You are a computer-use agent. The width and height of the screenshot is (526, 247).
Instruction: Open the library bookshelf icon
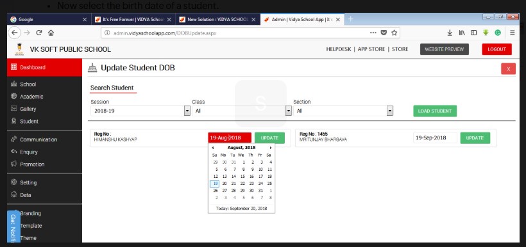pos(462,33)
